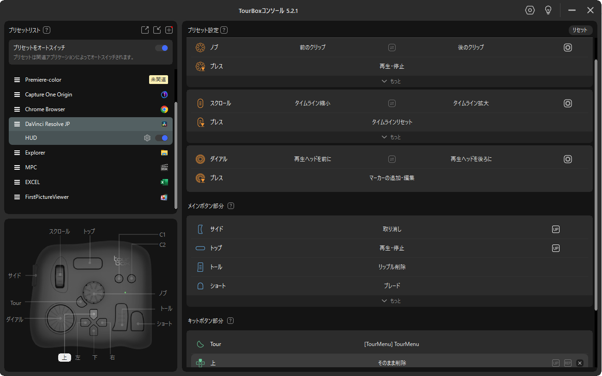Image resolution: width=602 pixels, height=376 pixels.
Task: Select the Capture One Origin preset
Action: 48,95
